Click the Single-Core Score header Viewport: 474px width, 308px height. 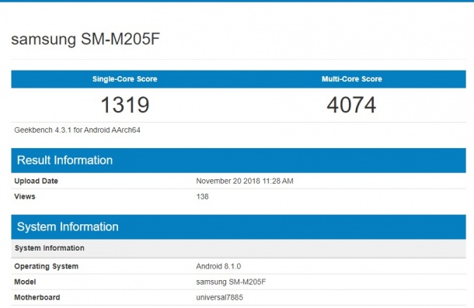pos(124,79)
